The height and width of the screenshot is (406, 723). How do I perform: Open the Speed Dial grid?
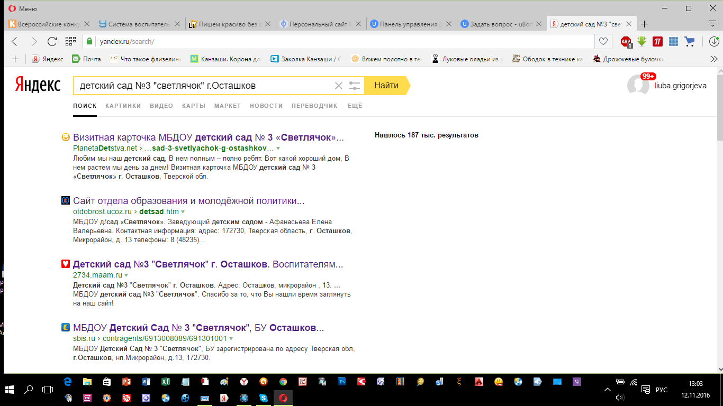click(70, 41)
